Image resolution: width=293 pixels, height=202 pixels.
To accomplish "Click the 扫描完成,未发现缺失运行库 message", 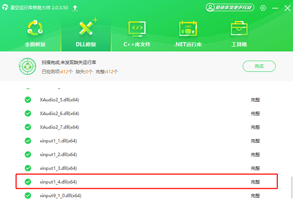I will pyautogui.click(x=69, y=62).
